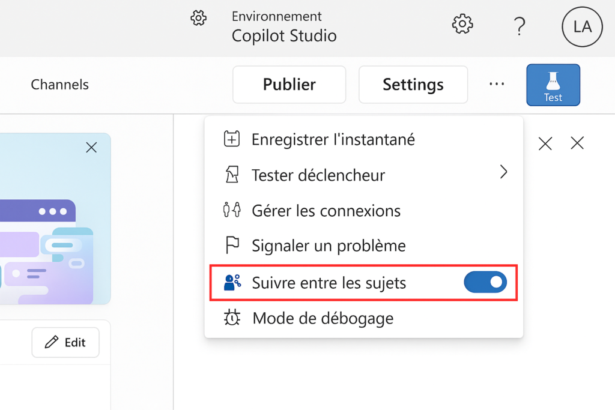Open the Settings button
Screen dimensions: 615x410
(413, 85)
